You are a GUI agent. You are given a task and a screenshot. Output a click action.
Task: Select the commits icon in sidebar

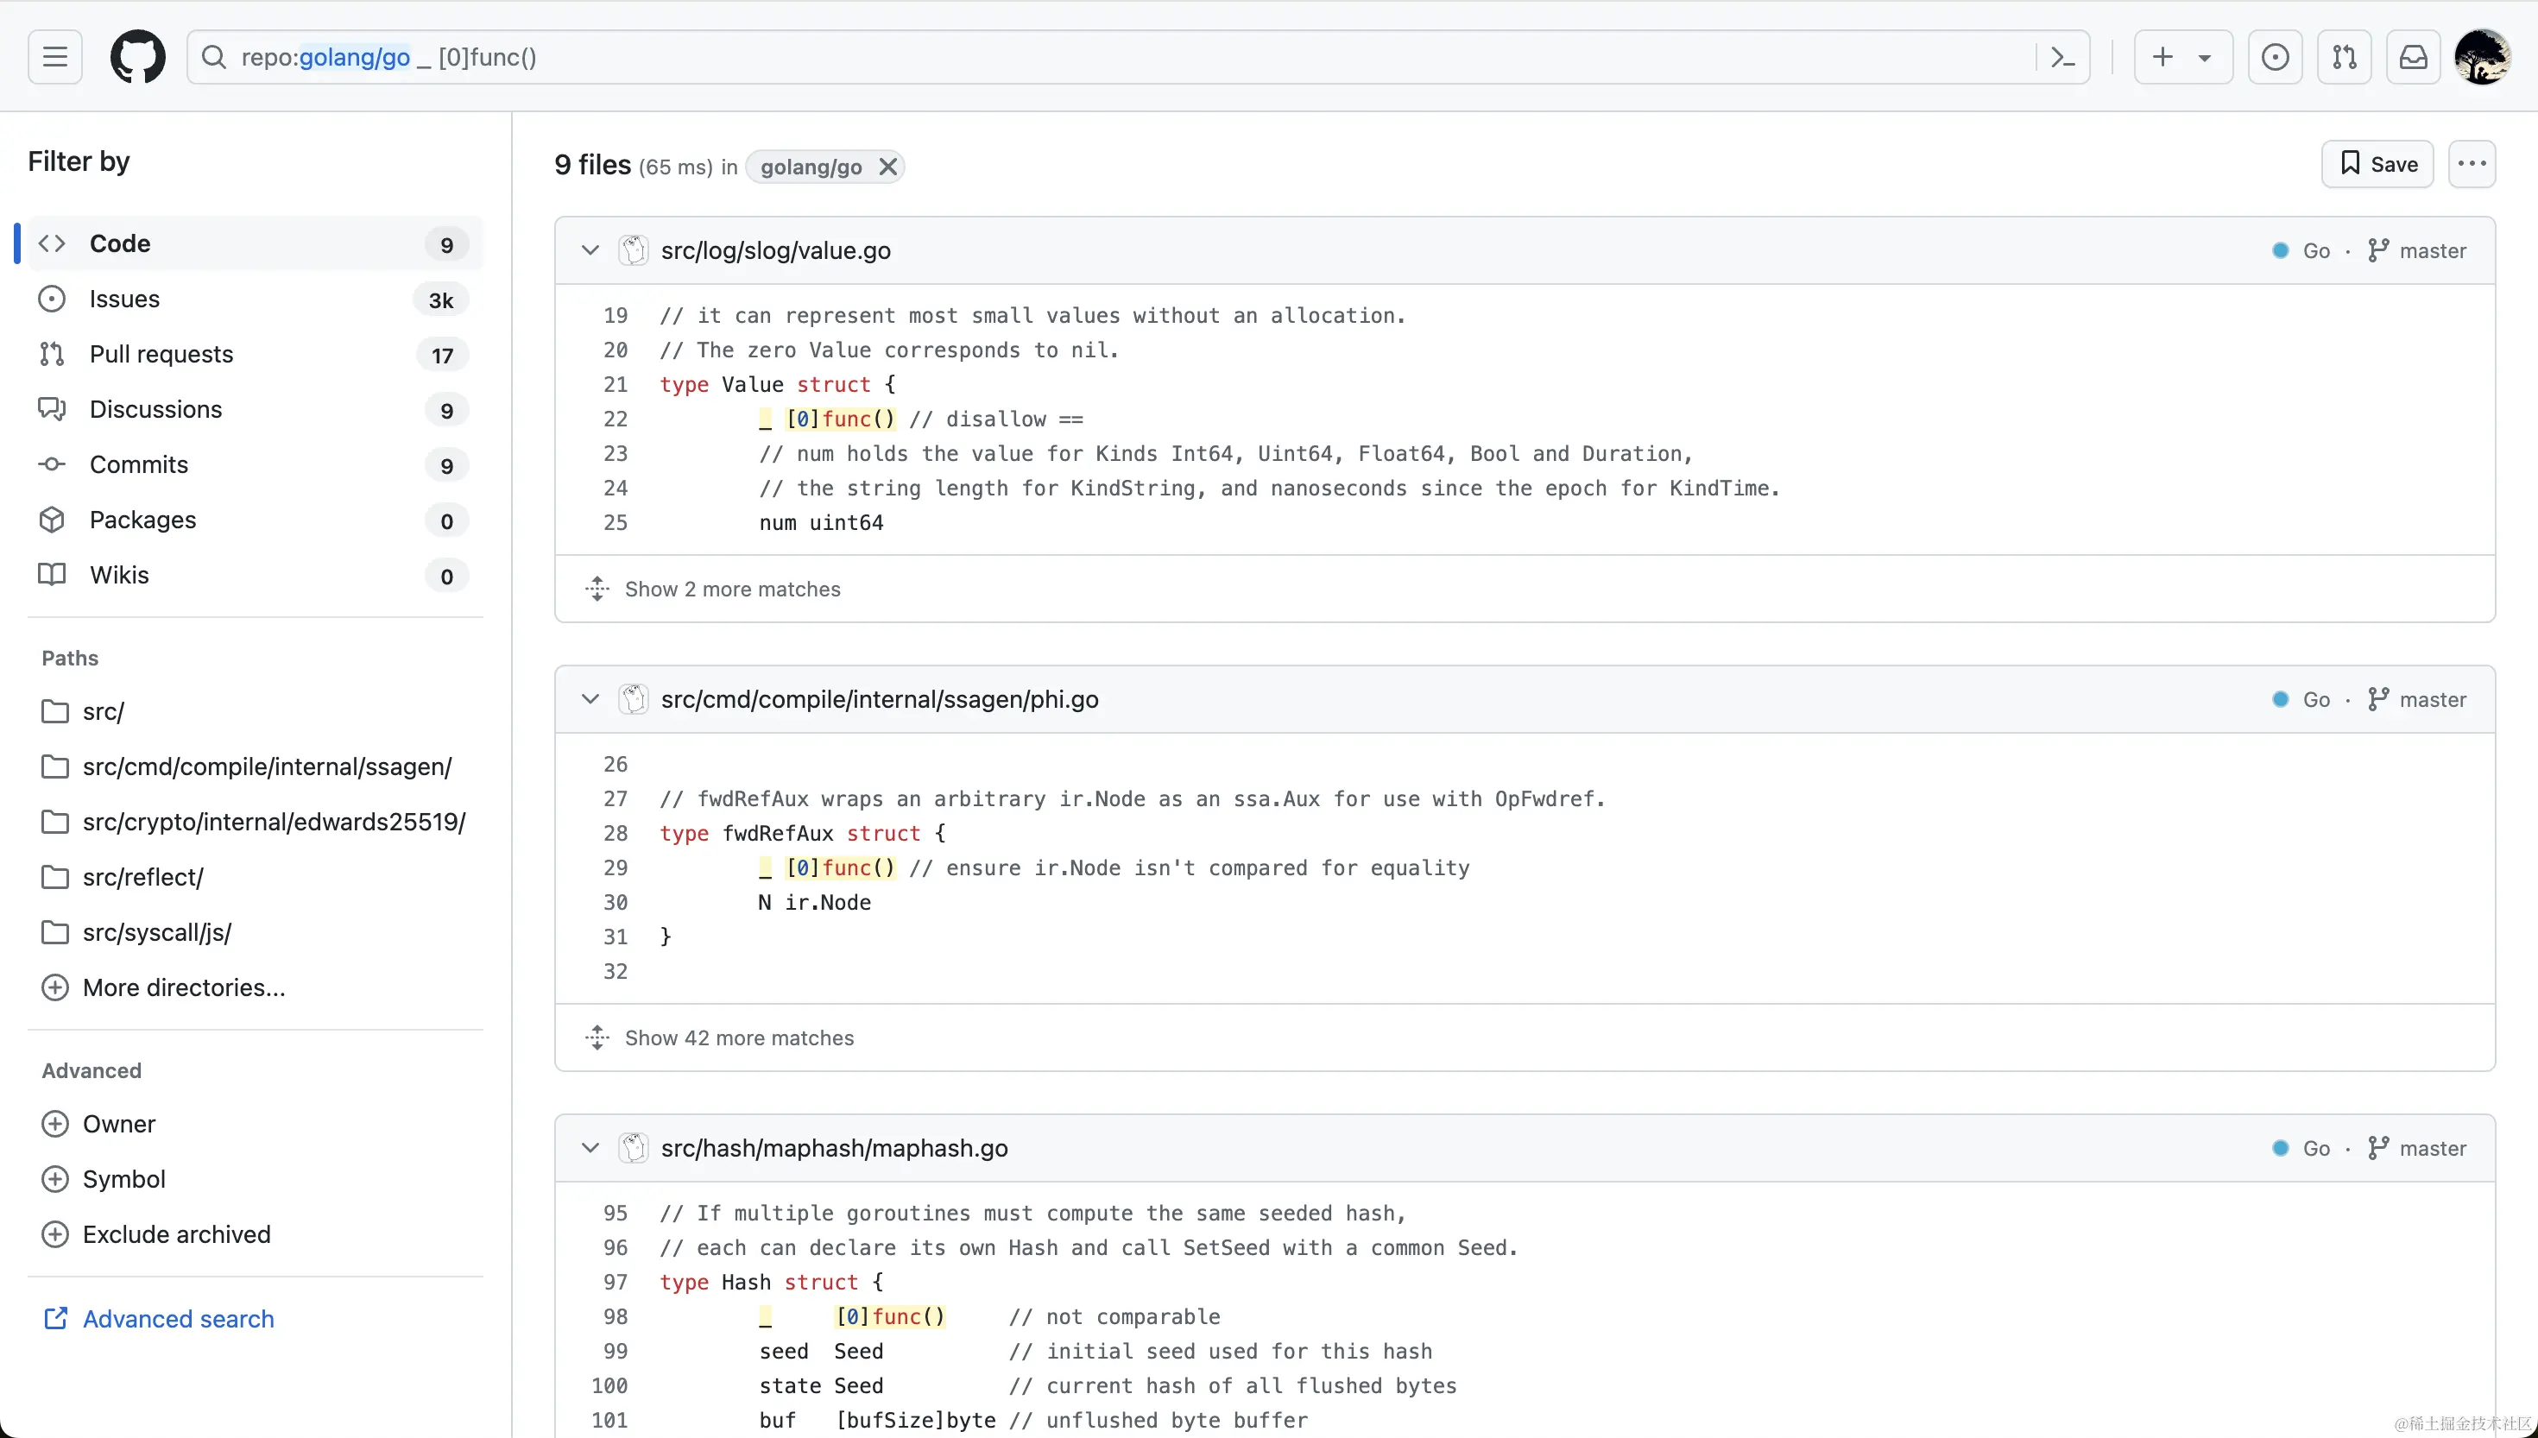pos(51,464)
